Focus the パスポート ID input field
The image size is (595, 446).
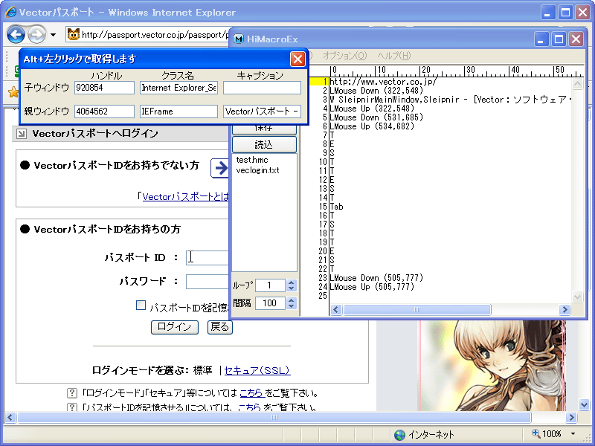coord(208,257)
